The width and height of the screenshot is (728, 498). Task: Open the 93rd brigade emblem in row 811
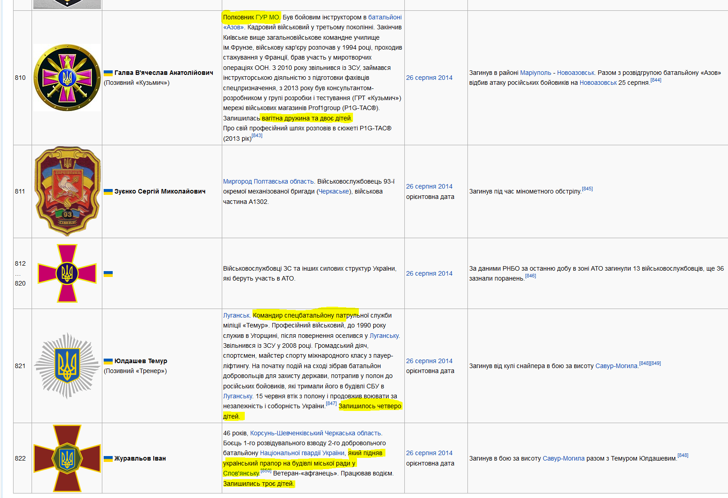67,191
